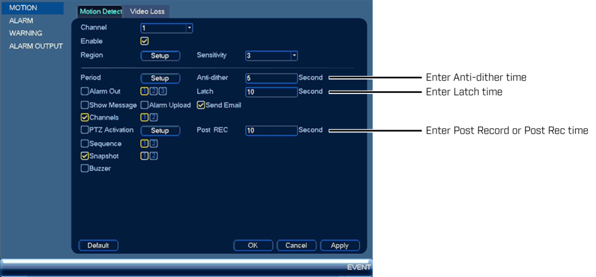Uncheck the Channels checkbox
Screen dimensions: 596x277
click(85, 118)
